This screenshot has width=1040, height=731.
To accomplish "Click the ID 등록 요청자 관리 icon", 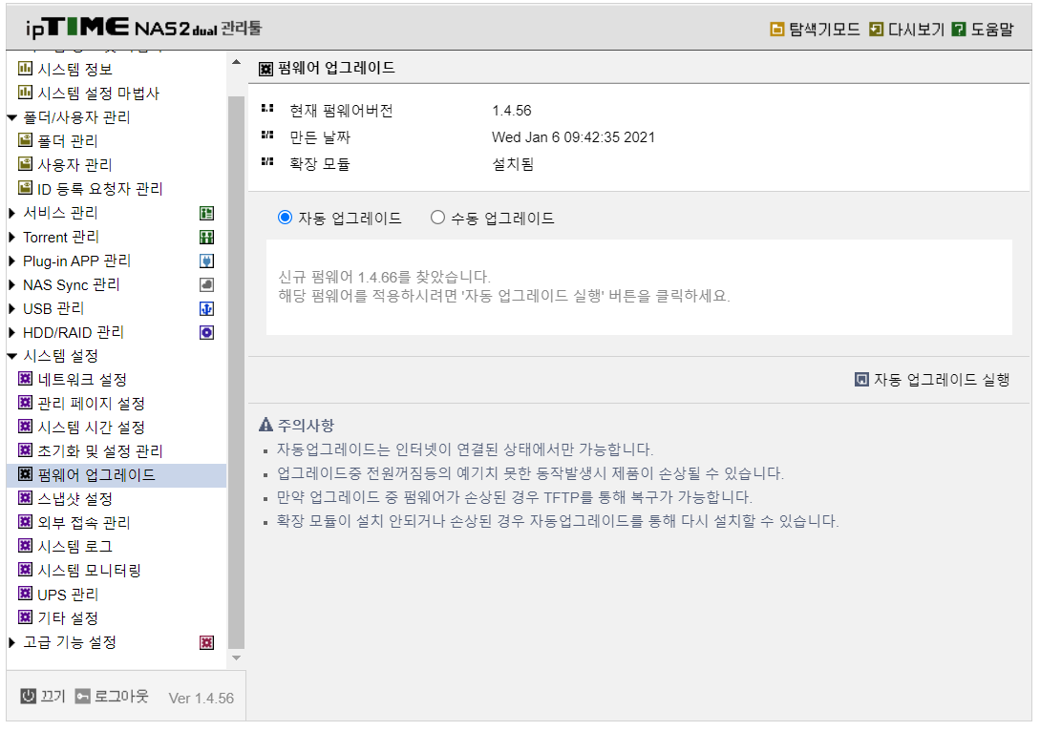I will point(25,188).
